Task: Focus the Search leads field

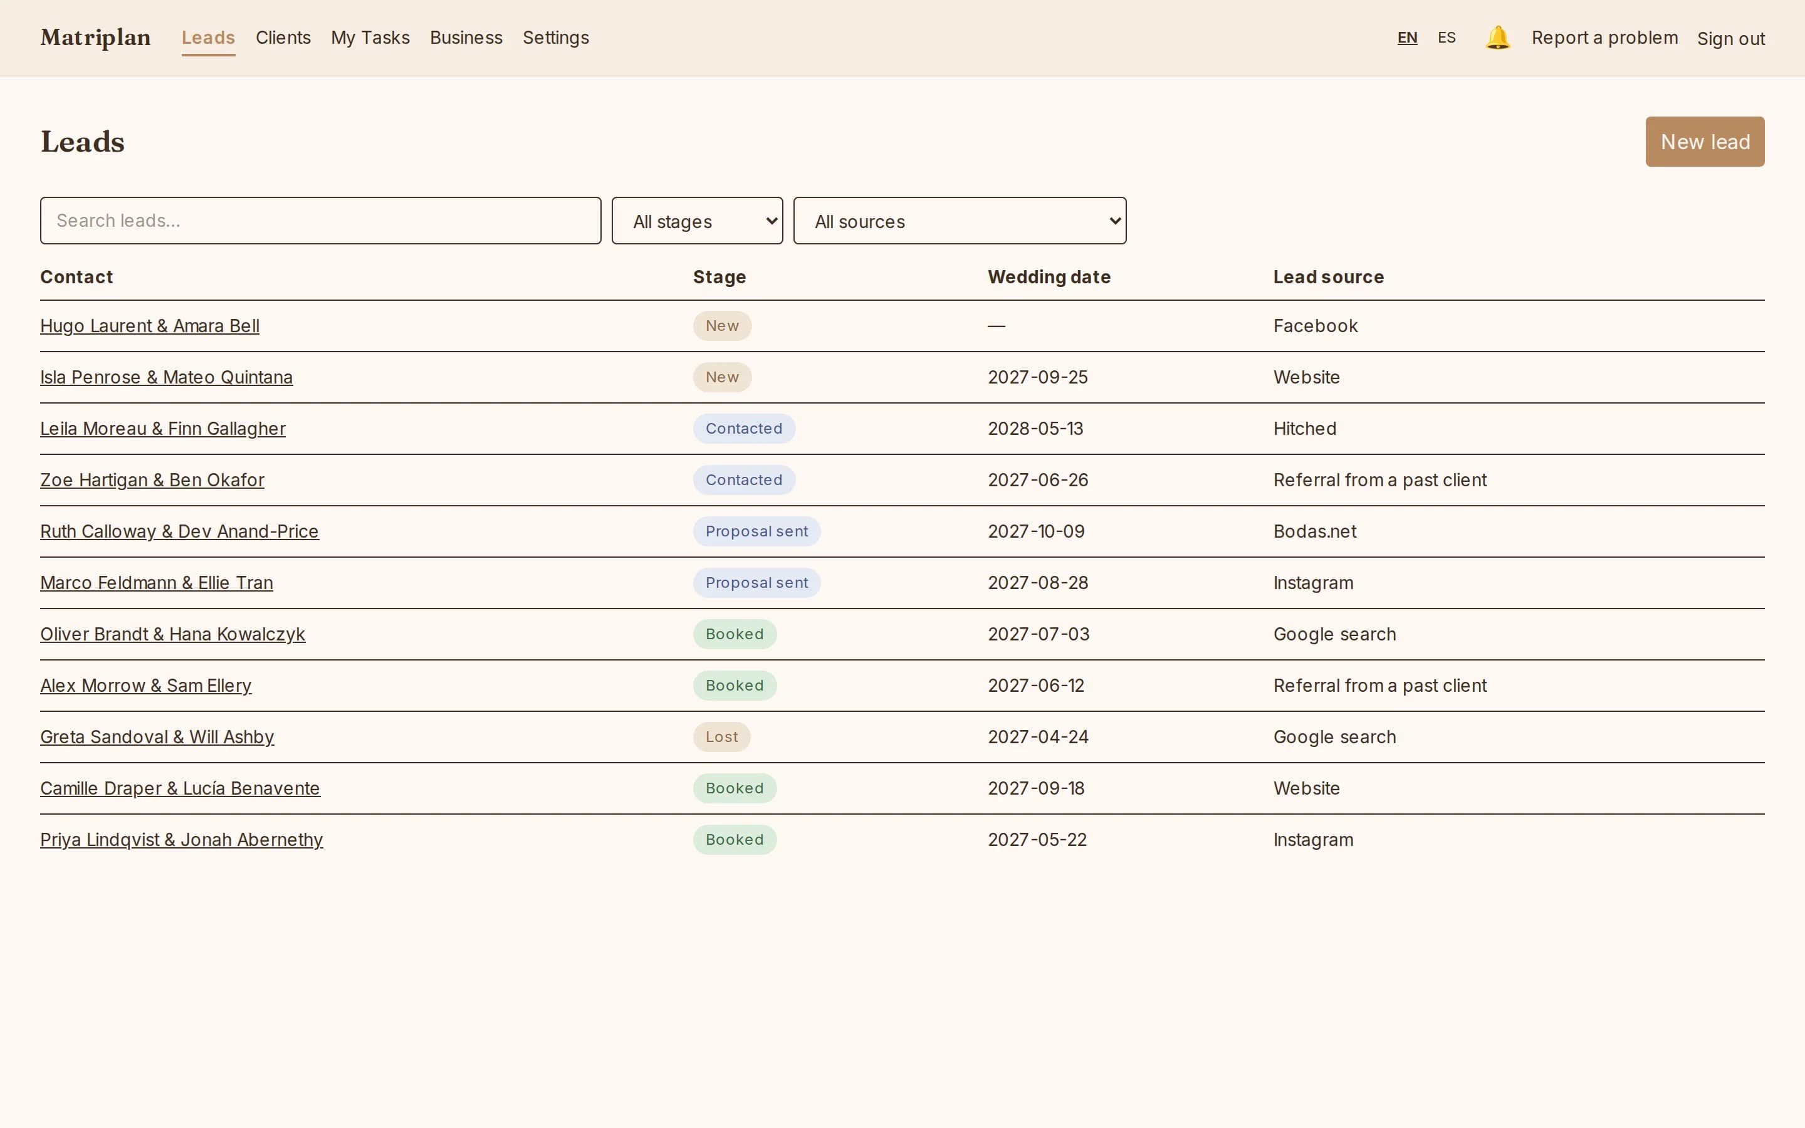Action: point(321,221)
